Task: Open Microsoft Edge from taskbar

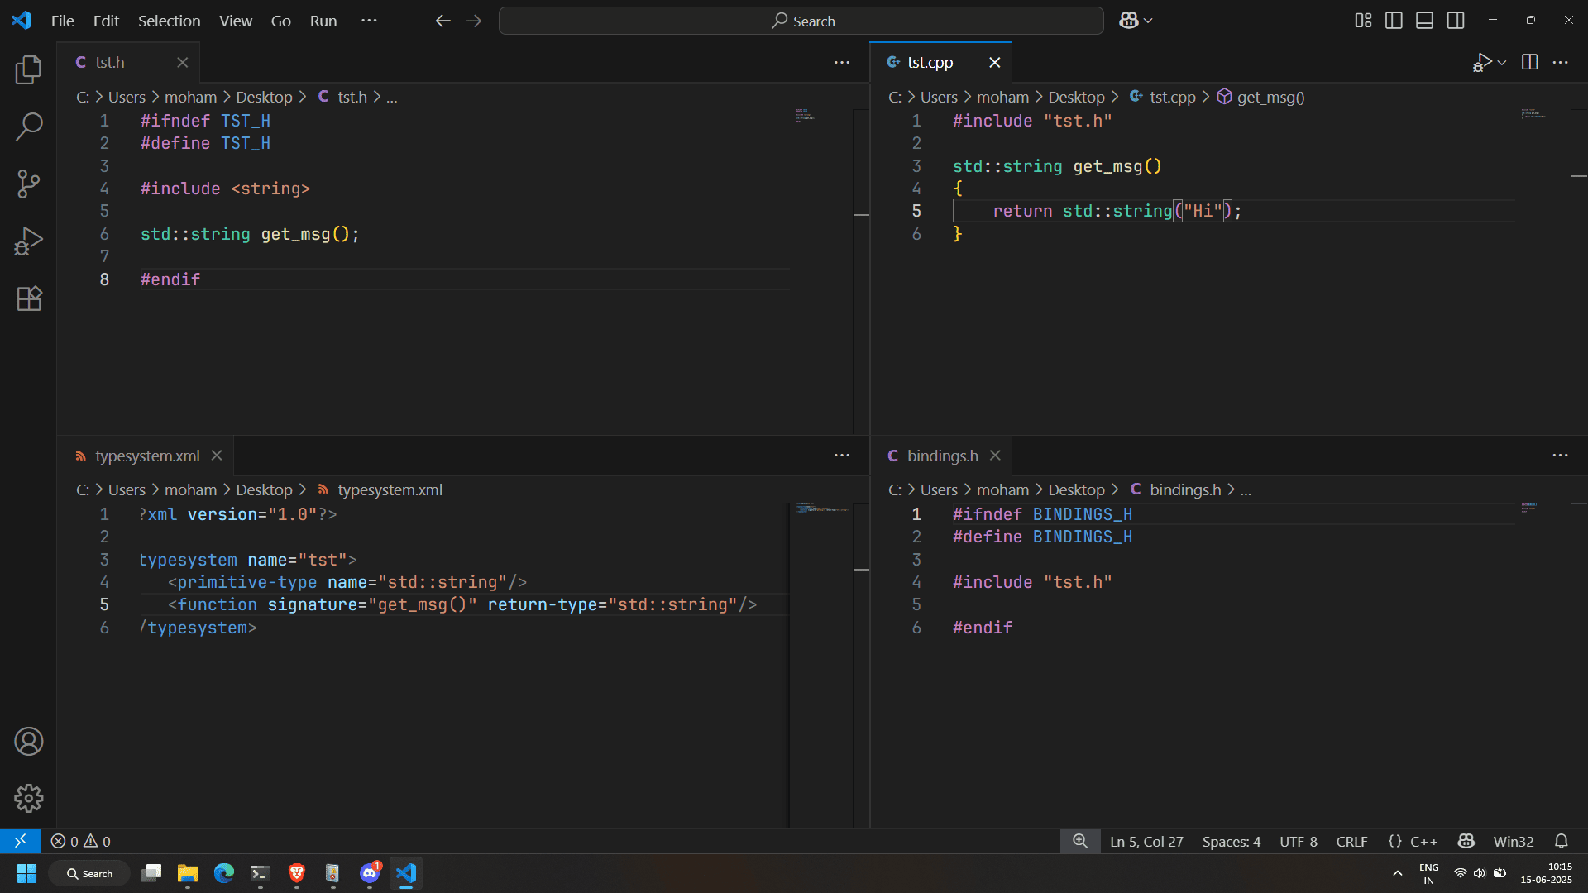Action: (x=224, y=873)
